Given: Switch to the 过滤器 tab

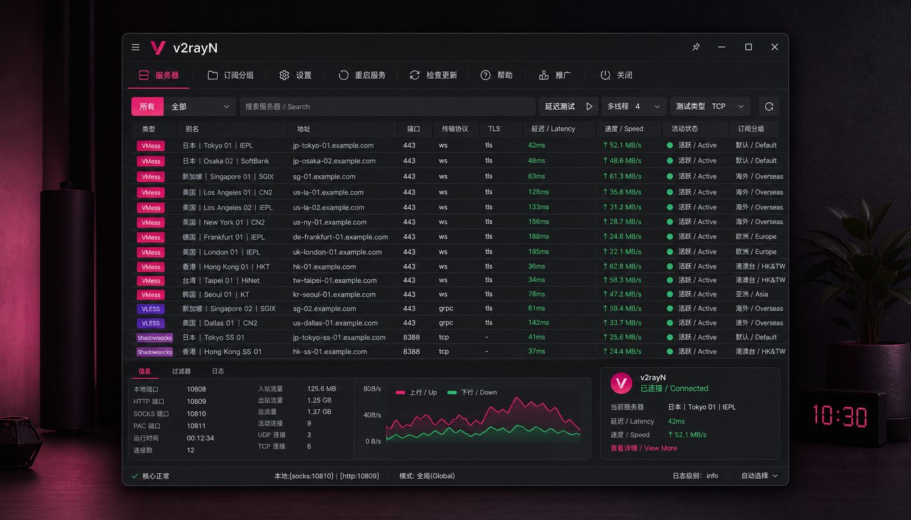Looking at the screenshot, I should tap(181, 371).
